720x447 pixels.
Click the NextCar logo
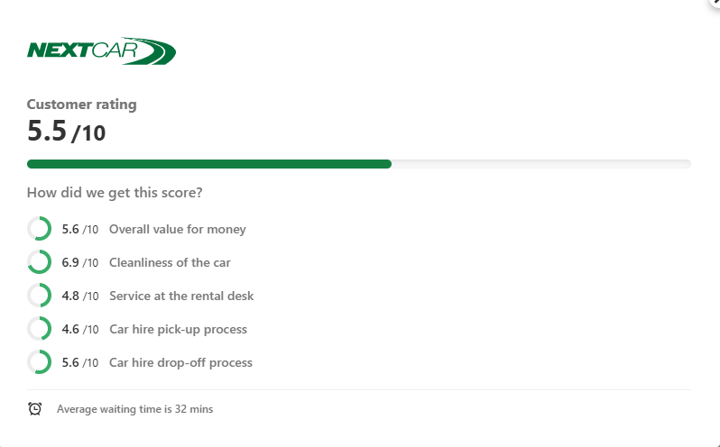tap(101, 50)
